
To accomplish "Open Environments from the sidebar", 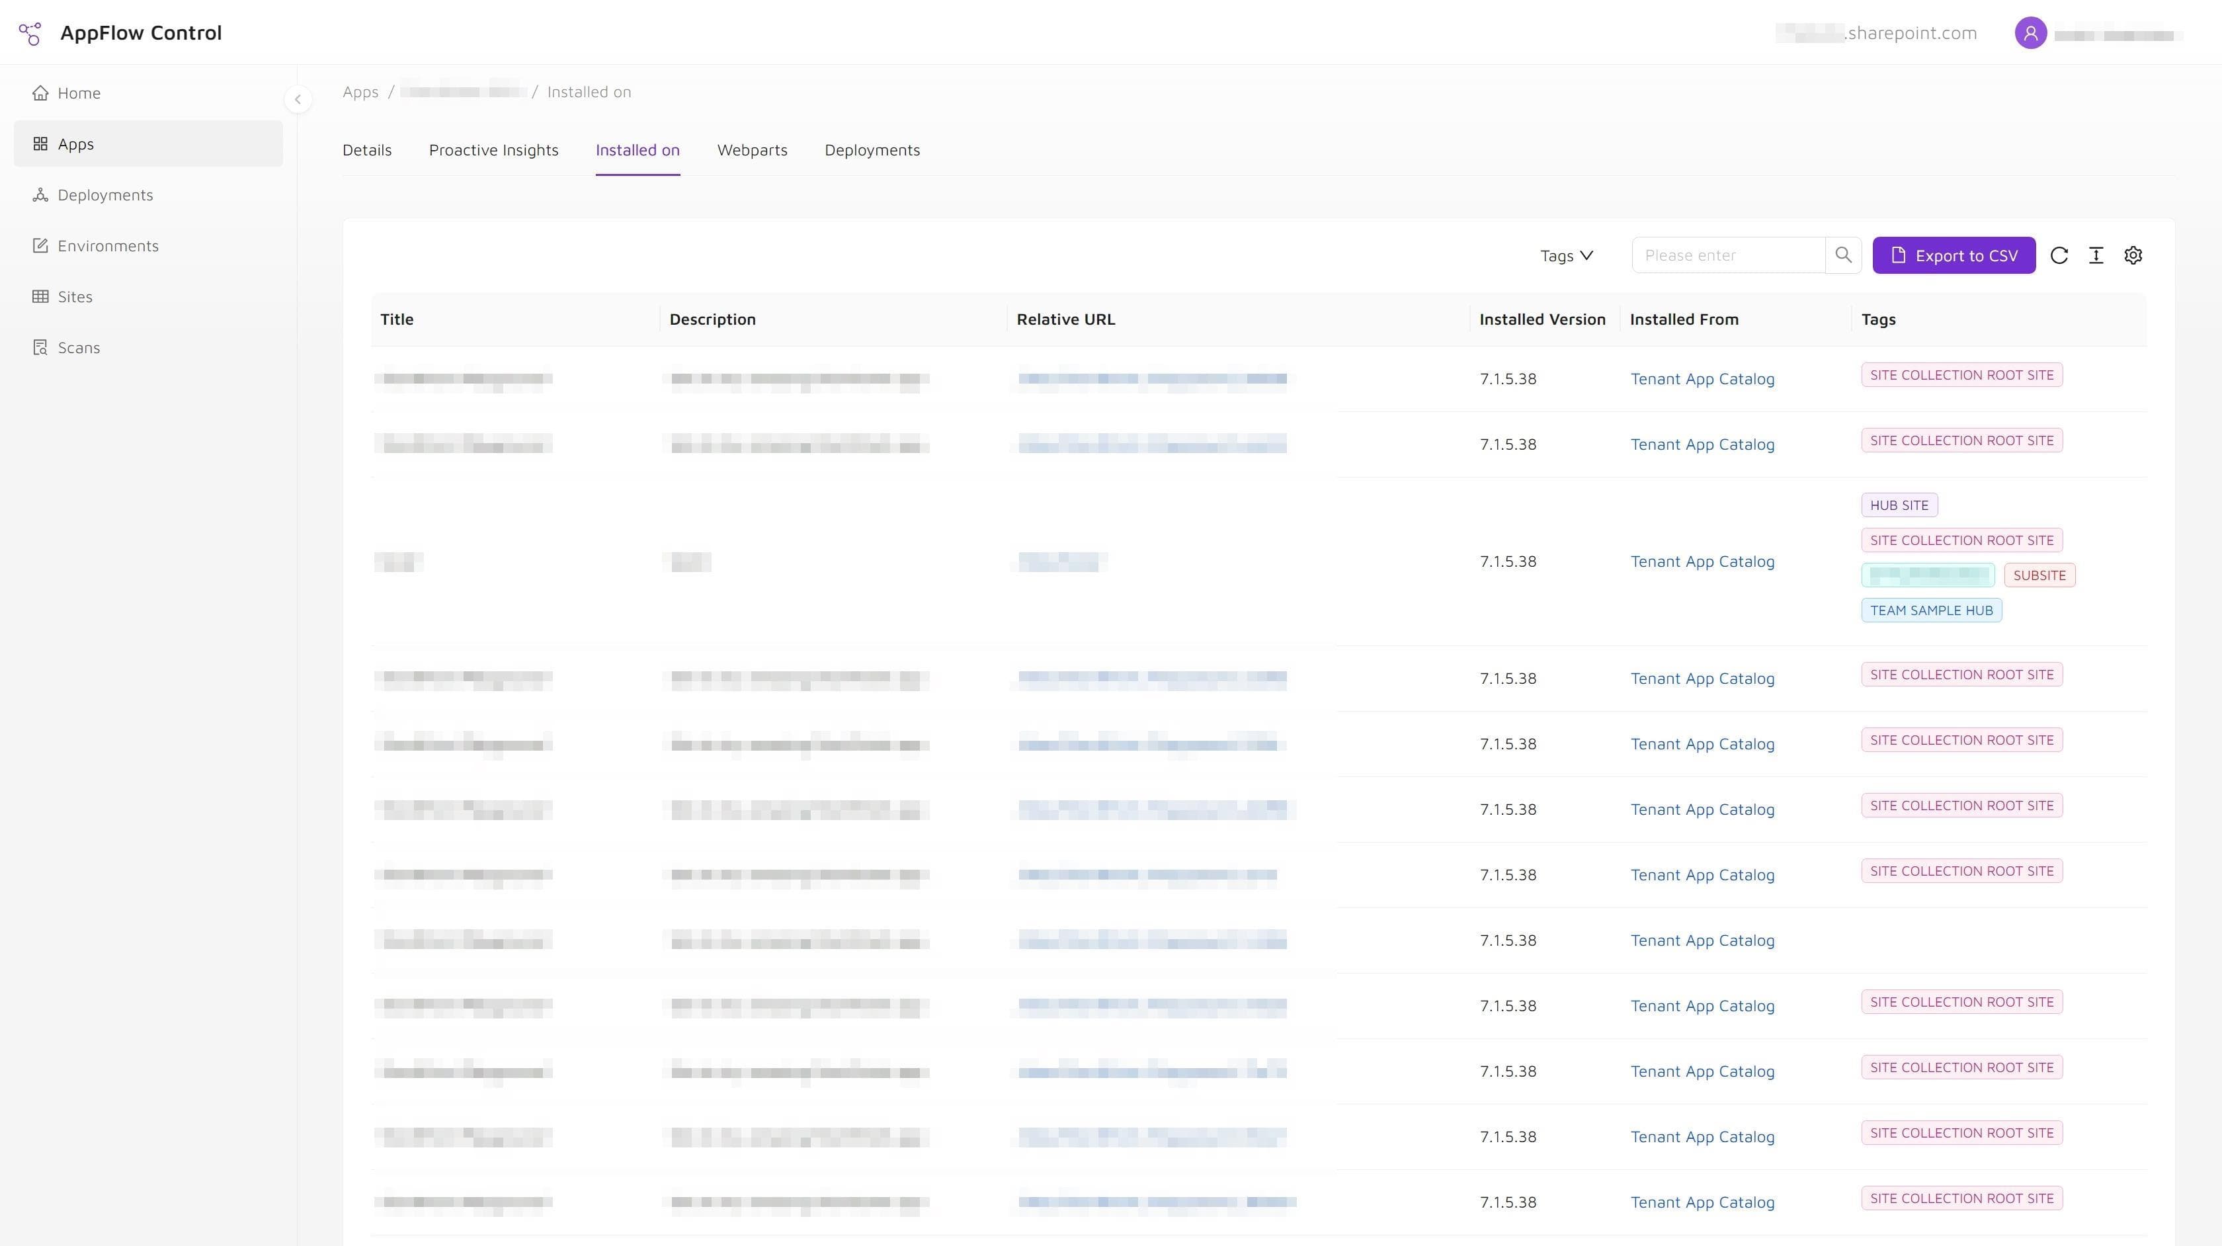I will click(x=148, y=245).
